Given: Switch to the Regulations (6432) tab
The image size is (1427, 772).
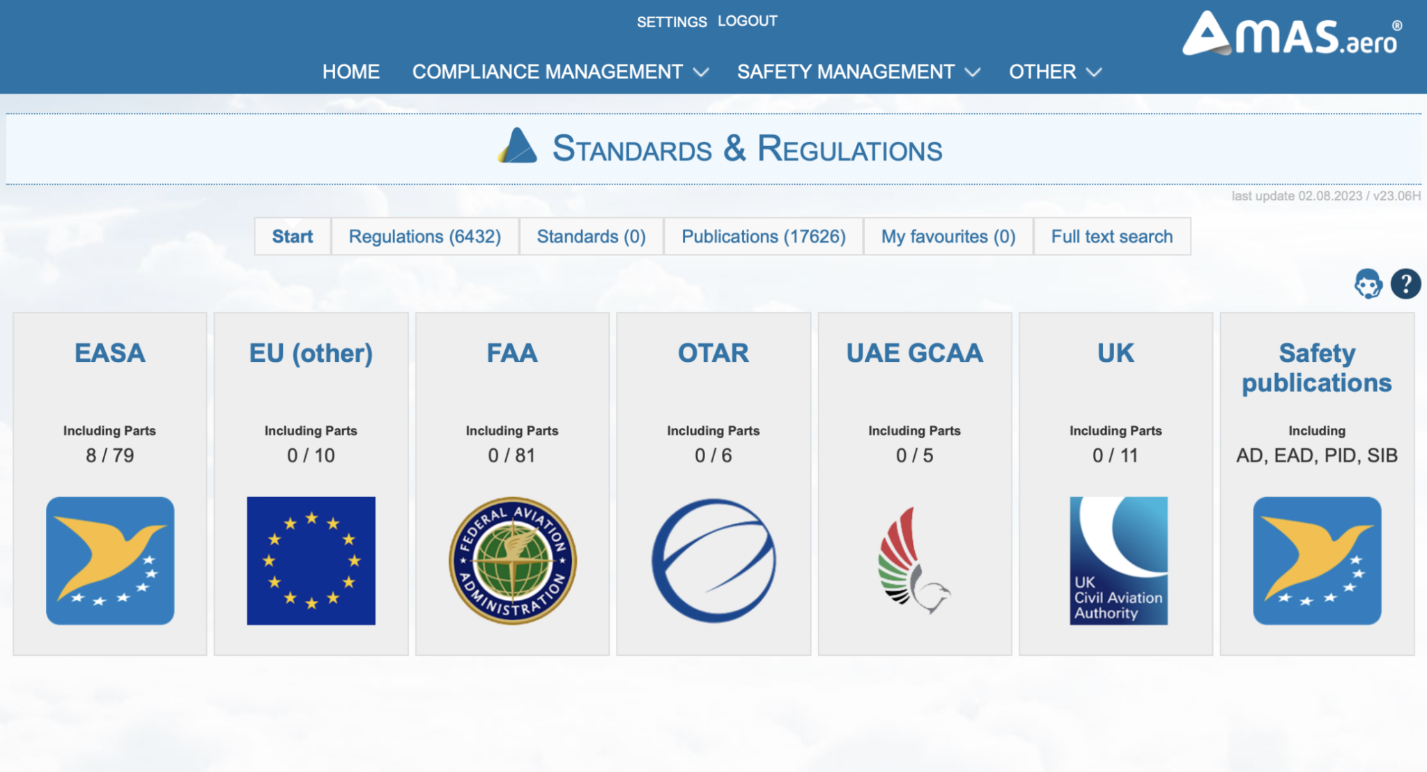Looking at the screenshot, I should tap(425, 237).
